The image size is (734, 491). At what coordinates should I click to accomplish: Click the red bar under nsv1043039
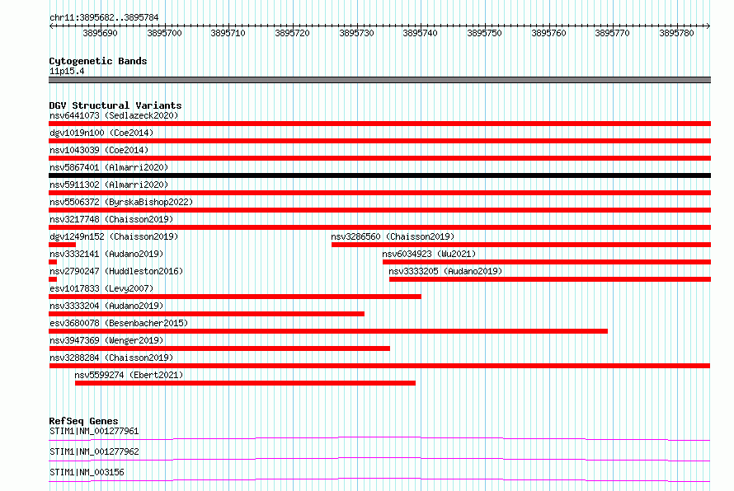click(x=379, y=158)
